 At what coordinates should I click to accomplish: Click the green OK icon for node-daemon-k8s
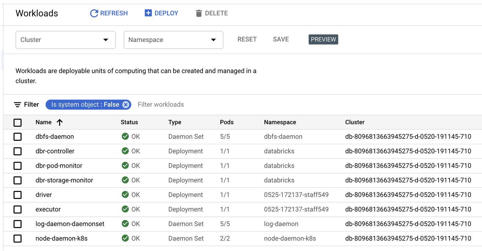click(125, 238)
